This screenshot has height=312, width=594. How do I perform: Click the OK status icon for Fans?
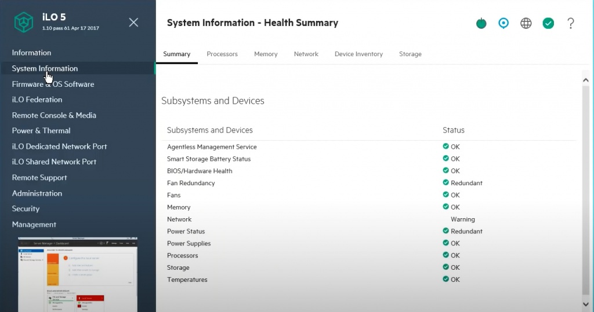click(x=445, y=195)
